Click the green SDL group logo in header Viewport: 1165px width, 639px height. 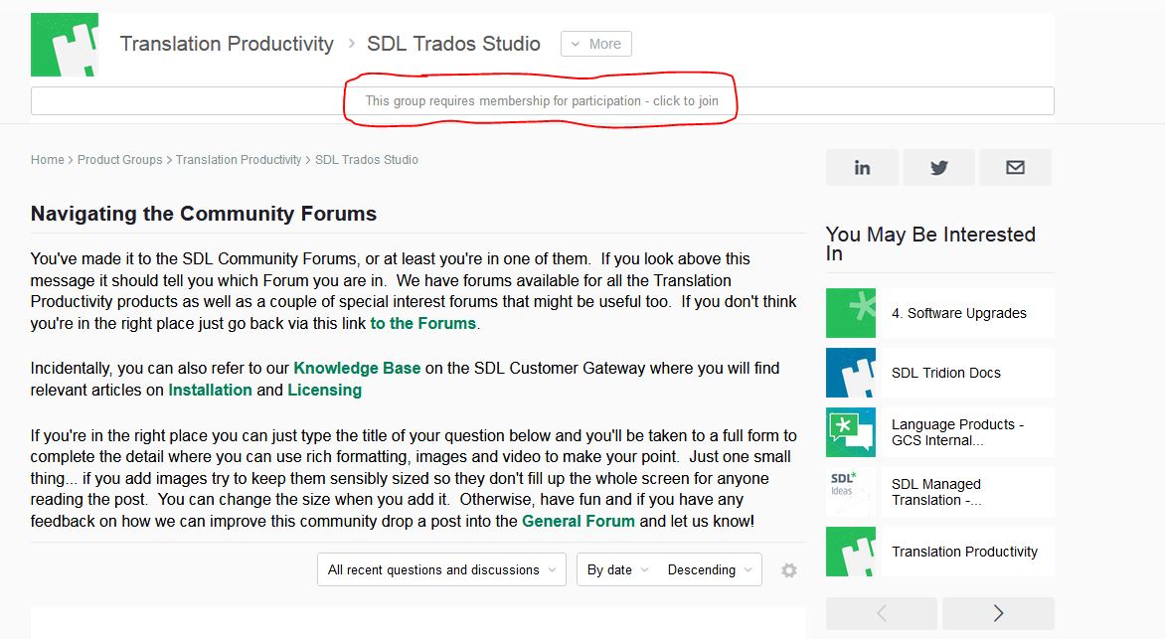tap(65, 45)
